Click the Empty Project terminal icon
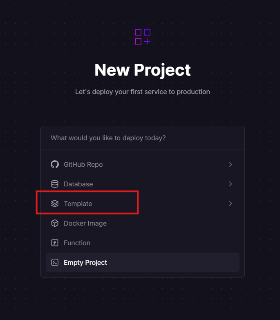The height and width of the screenshot is (320, 280). [x=55, y=262]
